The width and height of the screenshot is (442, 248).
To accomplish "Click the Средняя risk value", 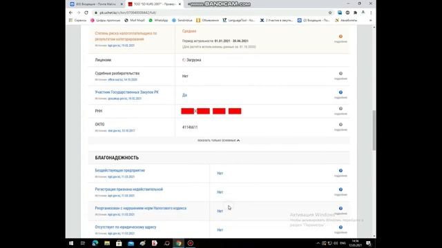I will [189, 31].
